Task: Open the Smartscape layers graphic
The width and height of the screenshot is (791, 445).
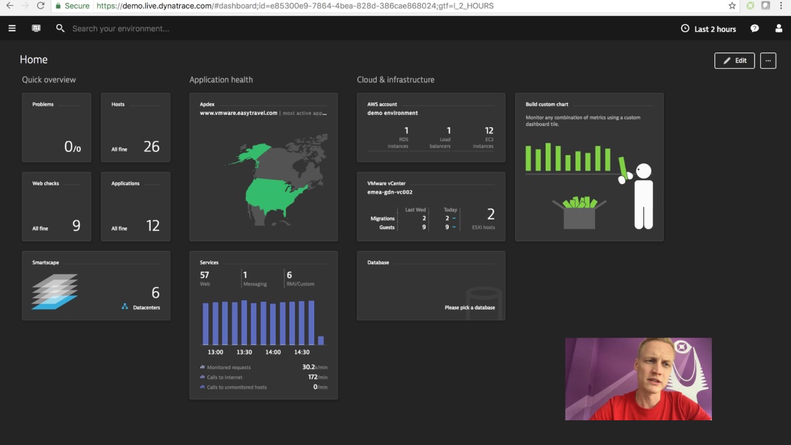Action: pos(55,292)
